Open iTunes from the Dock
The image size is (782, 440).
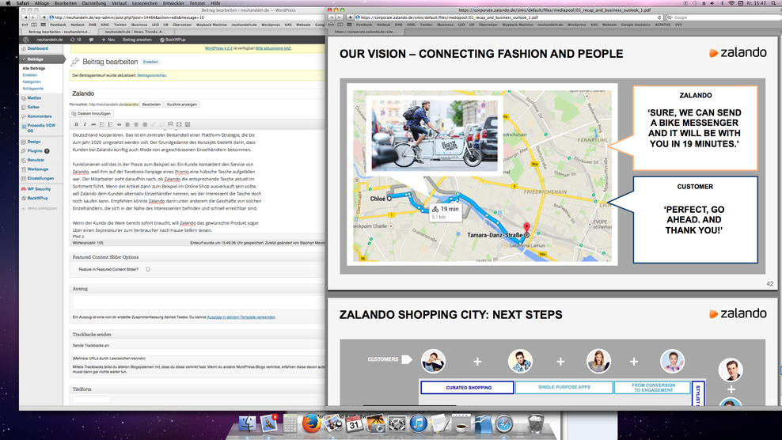[x=419, y=424]
